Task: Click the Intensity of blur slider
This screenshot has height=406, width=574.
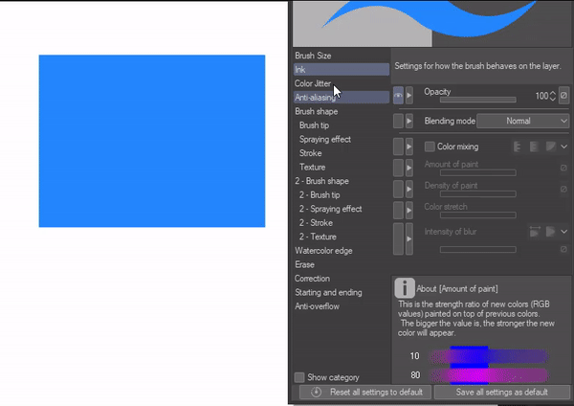Action: pos(478,249)
